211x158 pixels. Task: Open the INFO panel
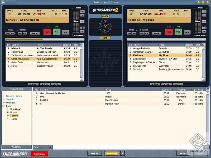coord(105,38)
